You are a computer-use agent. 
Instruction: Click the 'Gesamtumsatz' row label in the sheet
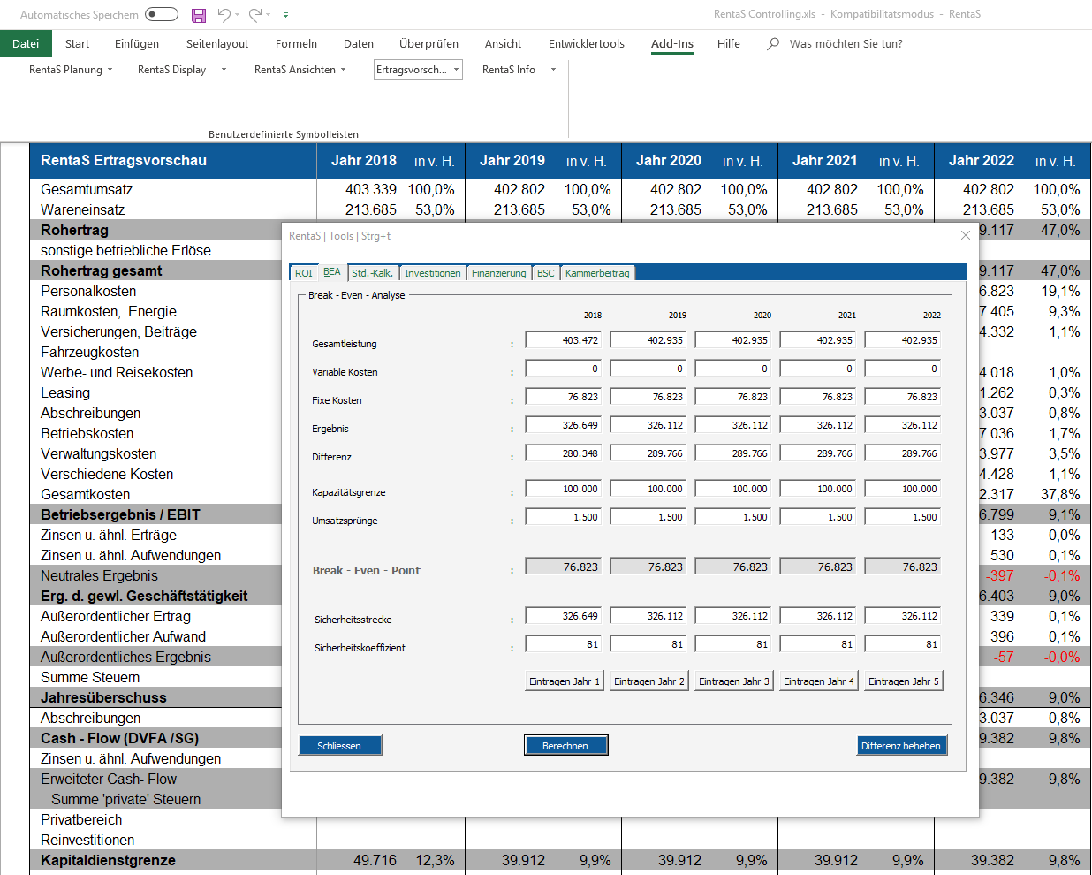tap(87, 189)
